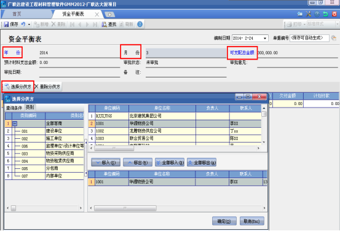Select the 联合贸易公司 row
The height and width of the screenshot is (231, 340).
tap(175, 138)
